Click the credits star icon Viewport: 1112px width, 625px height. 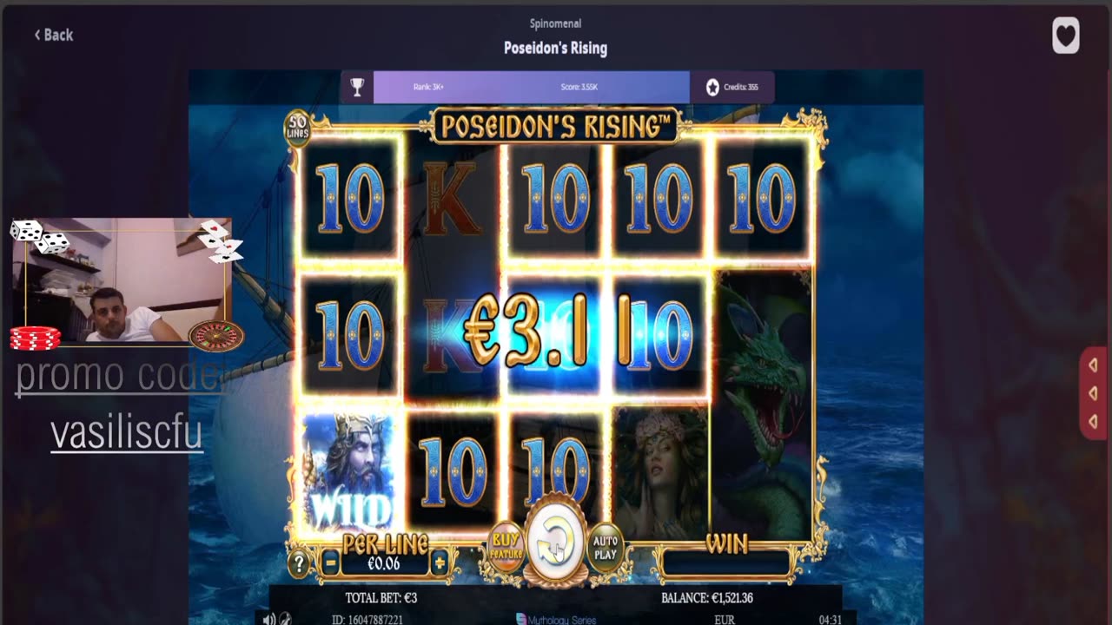pyautogui.click(x=712, y=87)
